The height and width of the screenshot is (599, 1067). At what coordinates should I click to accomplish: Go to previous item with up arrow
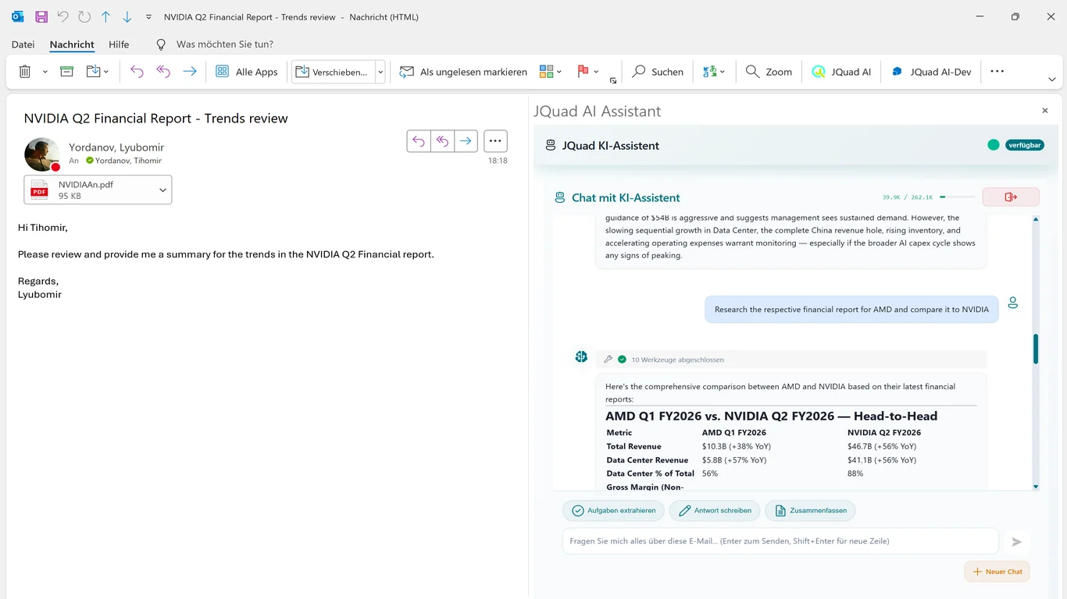[x=106, y=16]
